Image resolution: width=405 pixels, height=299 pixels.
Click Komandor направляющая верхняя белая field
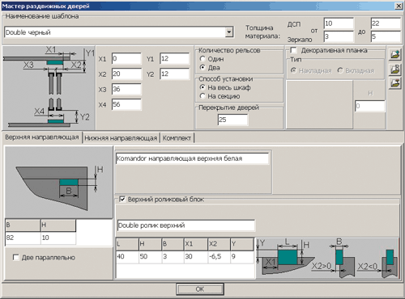click(x=192, y=158)
